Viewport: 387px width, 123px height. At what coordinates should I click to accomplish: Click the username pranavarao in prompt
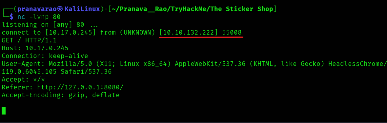37,9
